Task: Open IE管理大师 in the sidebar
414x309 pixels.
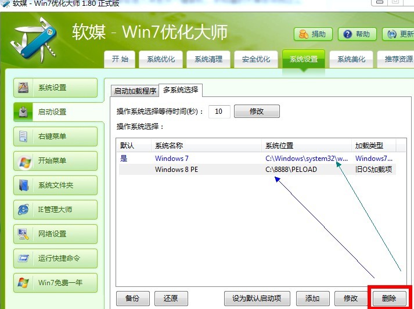Action: 55,210
